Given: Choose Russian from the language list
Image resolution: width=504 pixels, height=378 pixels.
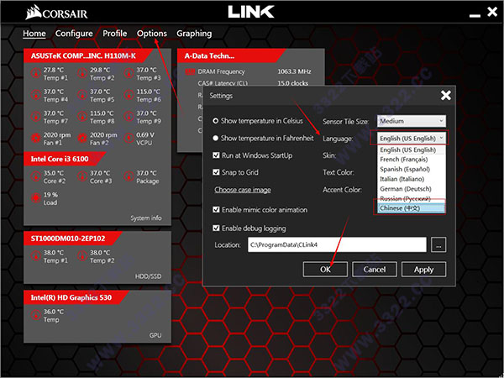Looking at the screenshot, I should click(412, 198).
